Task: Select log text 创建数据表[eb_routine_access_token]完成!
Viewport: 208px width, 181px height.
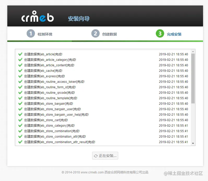Action: coord(54,82)
